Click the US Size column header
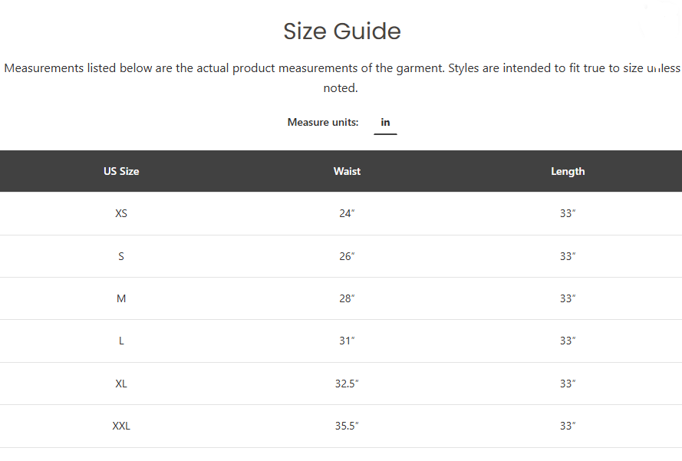The height and width of the screenshot is (461, 682). pyautogui.click(x=121, y=171)
